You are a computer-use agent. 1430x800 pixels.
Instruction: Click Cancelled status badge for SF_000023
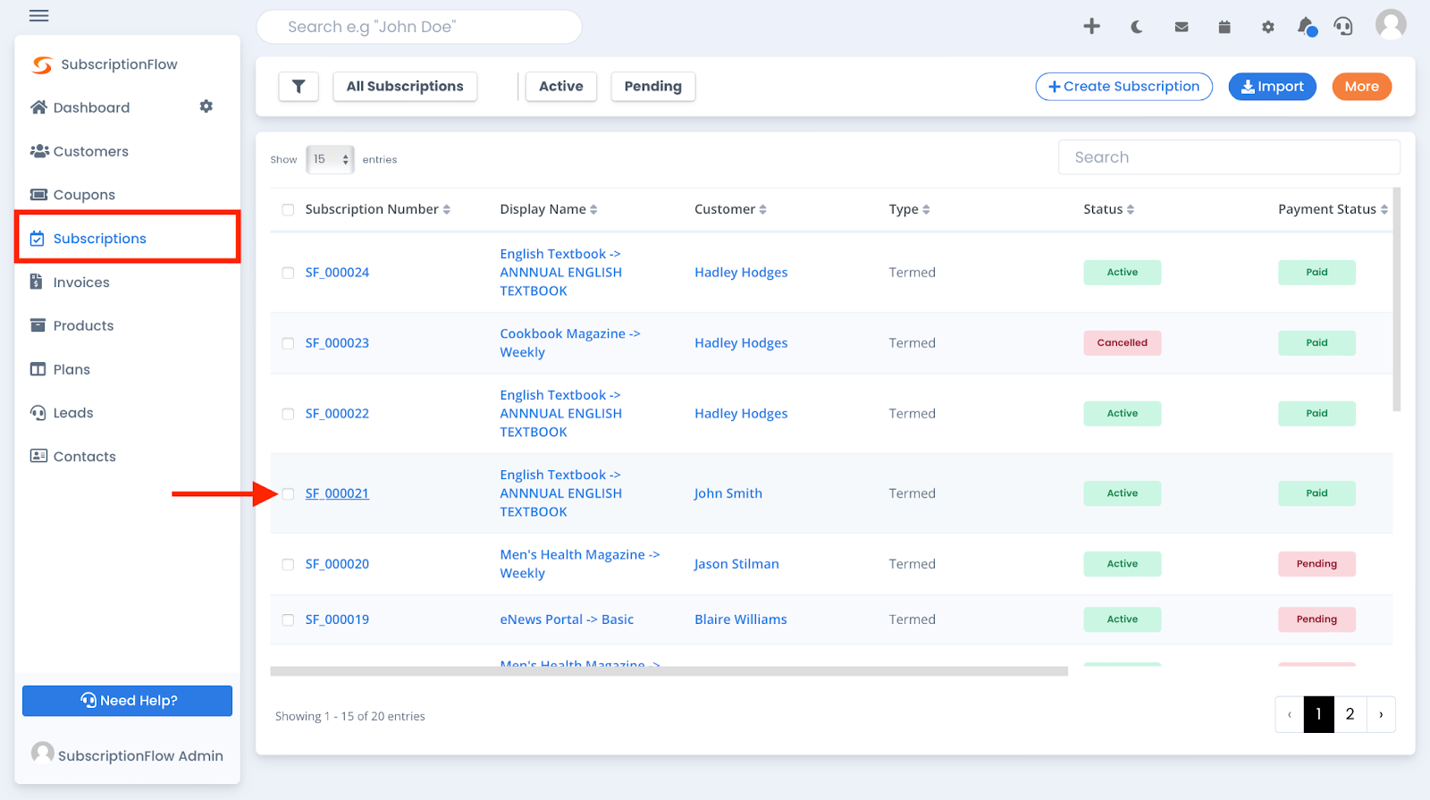pyautogui.click(x=1123, y=343)
